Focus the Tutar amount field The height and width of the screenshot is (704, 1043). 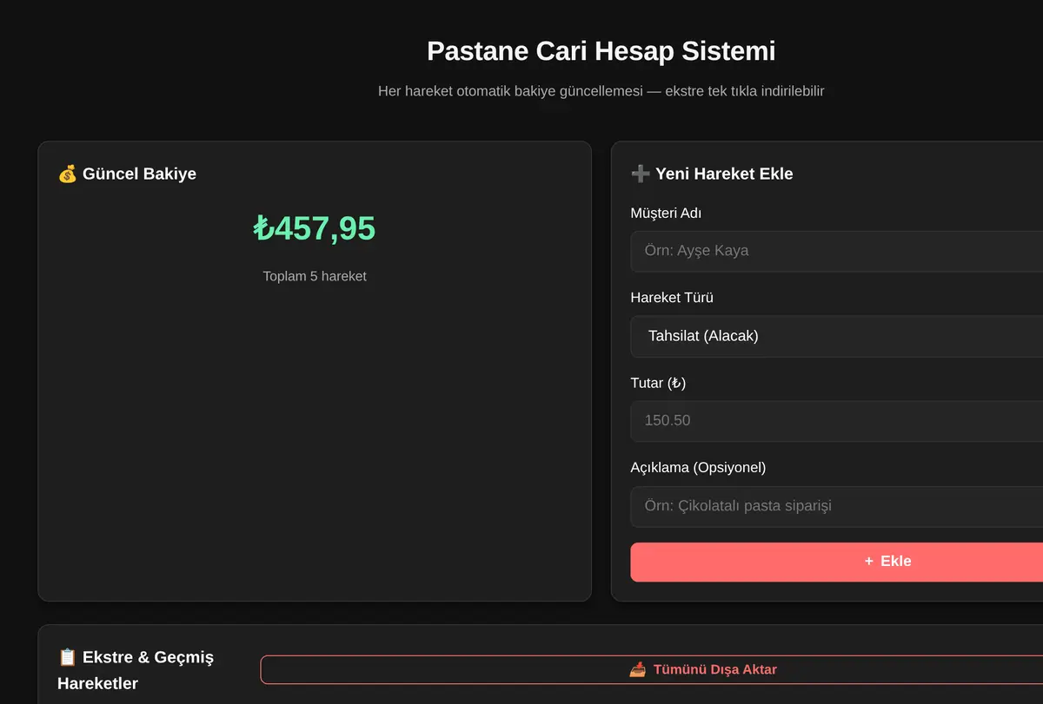tap(836, 421)
